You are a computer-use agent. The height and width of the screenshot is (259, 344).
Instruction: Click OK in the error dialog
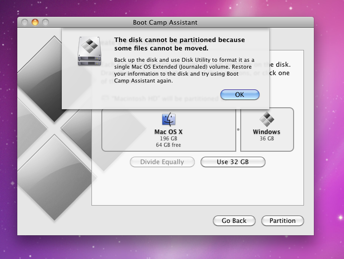pos(240,94)
